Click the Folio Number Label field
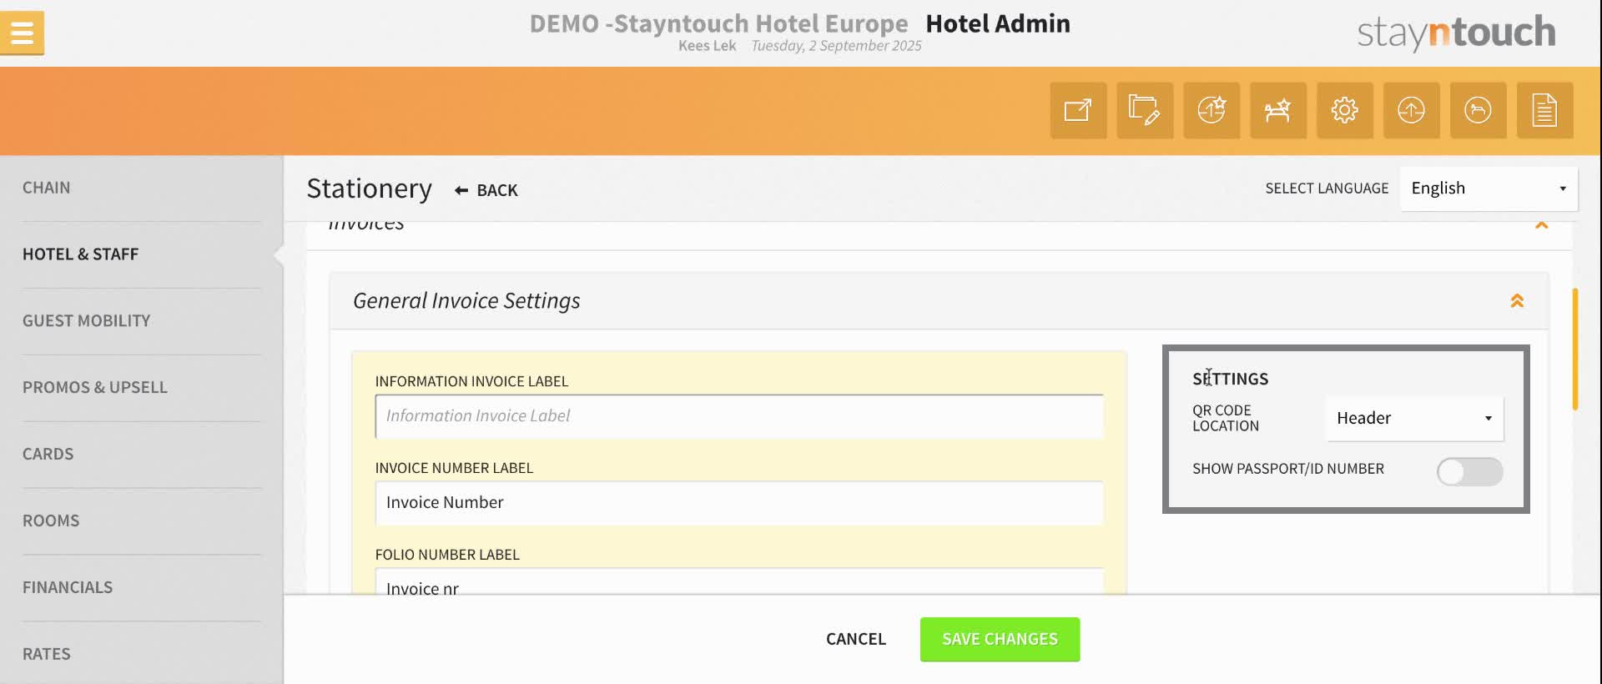The image size is (1602, 684). pyautogui.click(x=739, y=581)
